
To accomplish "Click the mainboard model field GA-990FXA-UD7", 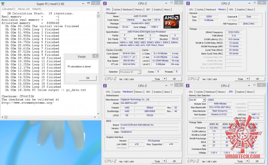I will 139,103.
